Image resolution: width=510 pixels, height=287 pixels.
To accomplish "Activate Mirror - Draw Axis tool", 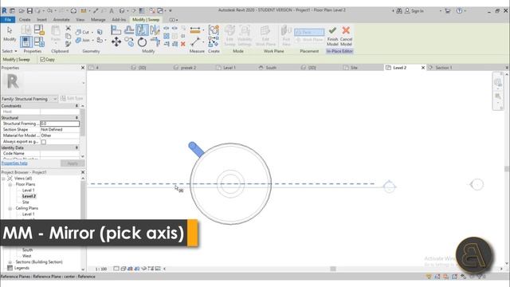I will click(x=155, y=30).
